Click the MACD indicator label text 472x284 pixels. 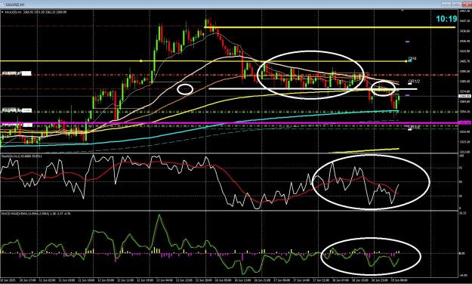coord(35,213)
